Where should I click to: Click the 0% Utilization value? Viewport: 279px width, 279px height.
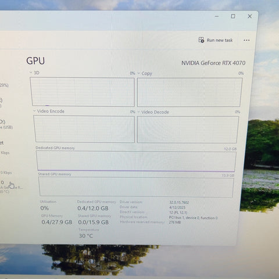44,208
